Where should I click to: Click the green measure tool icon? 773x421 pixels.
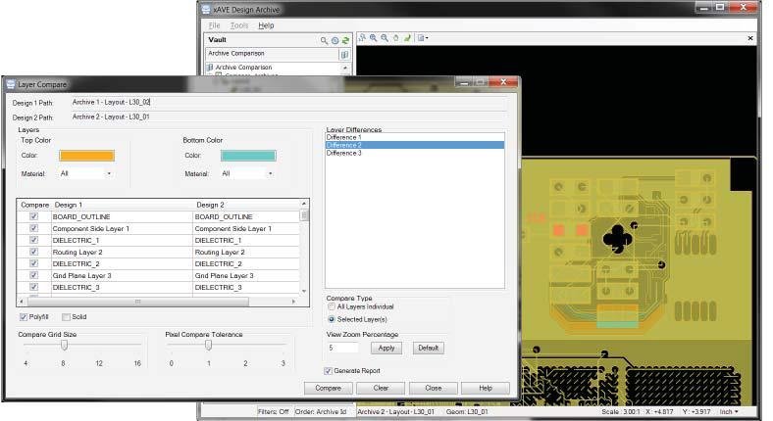407,38
